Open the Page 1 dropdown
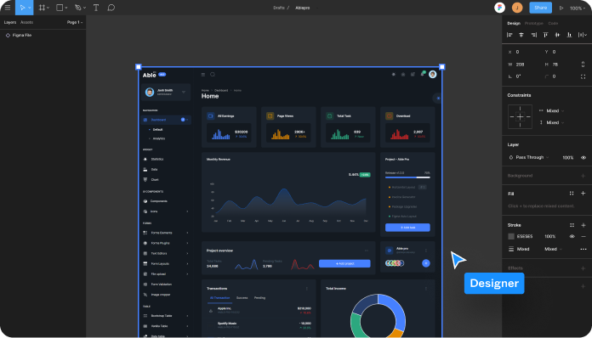The width and height of the screenshot is (592, 338). 75,22
